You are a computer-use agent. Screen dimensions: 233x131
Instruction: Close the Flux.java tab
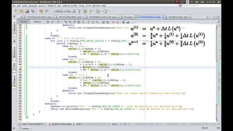click(x=134, y=17)
